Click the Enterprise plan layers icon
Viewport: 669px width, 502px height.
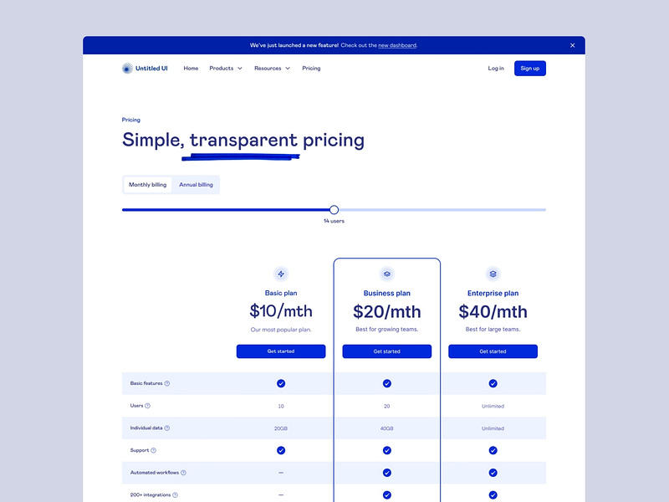pyautogui.click(x=493, y=272)
